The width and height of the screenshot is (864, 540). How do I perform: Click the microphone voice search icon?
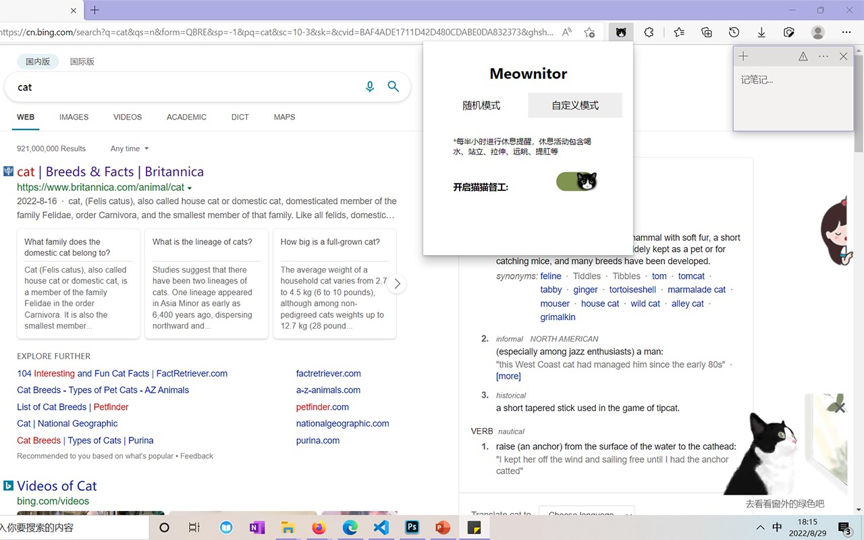click(x=370, y=87)
